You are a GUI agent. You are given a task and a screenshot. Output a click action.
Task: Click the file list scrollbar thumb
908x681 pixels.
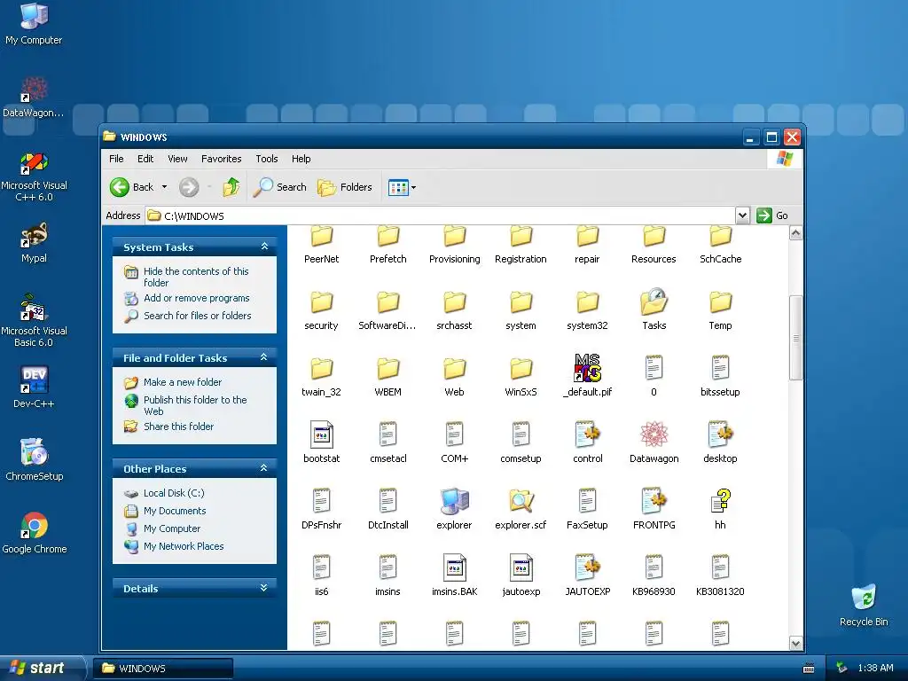[x=795, y=338]
